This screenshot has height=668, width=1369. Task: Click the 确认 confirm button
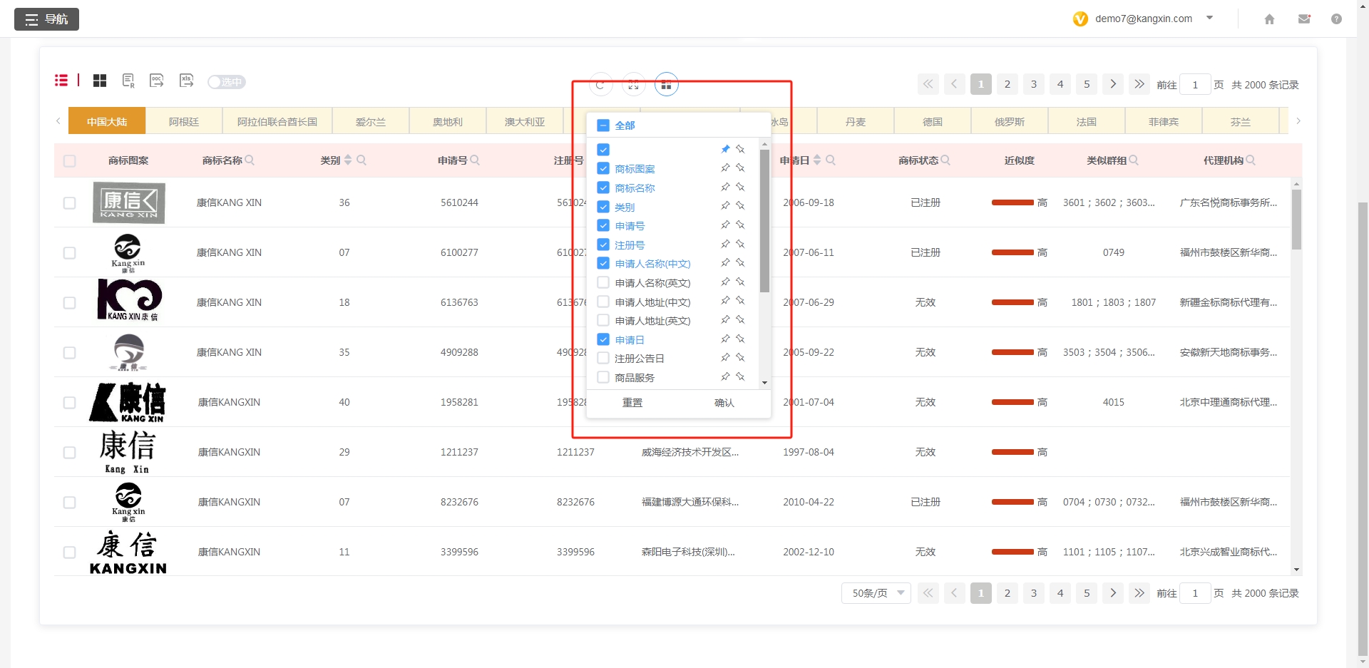pos(724,403)
